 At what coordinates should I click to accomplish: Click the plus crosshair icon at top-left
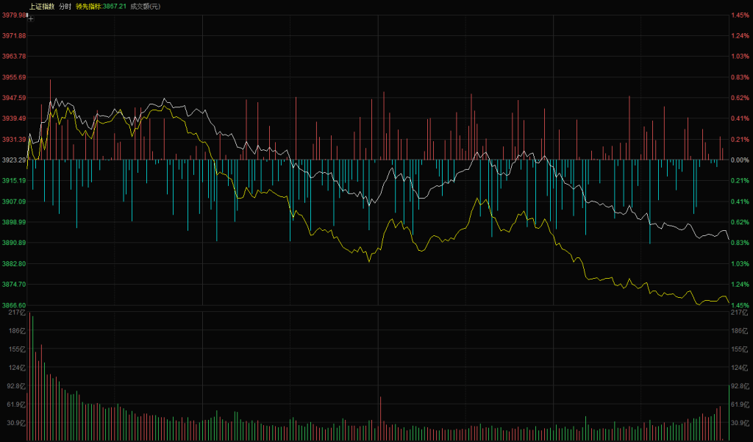[31, 18]
